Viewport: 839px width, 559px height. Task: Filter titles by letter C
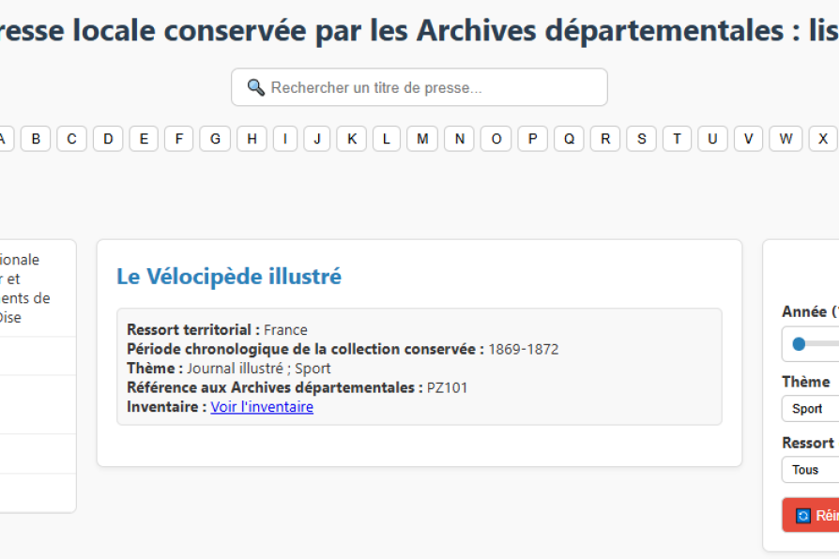tap(71, 139)
